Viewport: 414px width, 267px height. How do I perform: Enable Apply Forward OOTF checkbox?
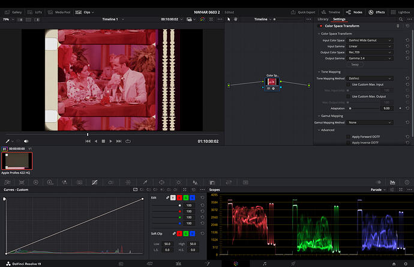(348, 136)
